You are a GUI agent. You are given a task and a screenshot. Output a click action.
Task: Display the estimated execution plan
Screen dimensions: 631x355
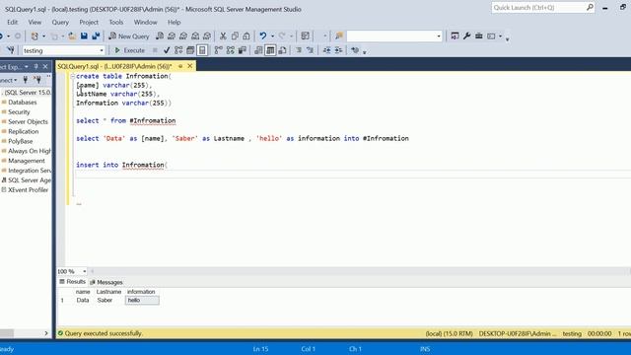pos(178,50)
